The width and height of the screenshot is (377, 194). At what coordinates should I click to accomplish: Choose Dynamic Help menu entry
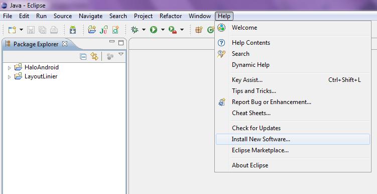coord(293,65)
